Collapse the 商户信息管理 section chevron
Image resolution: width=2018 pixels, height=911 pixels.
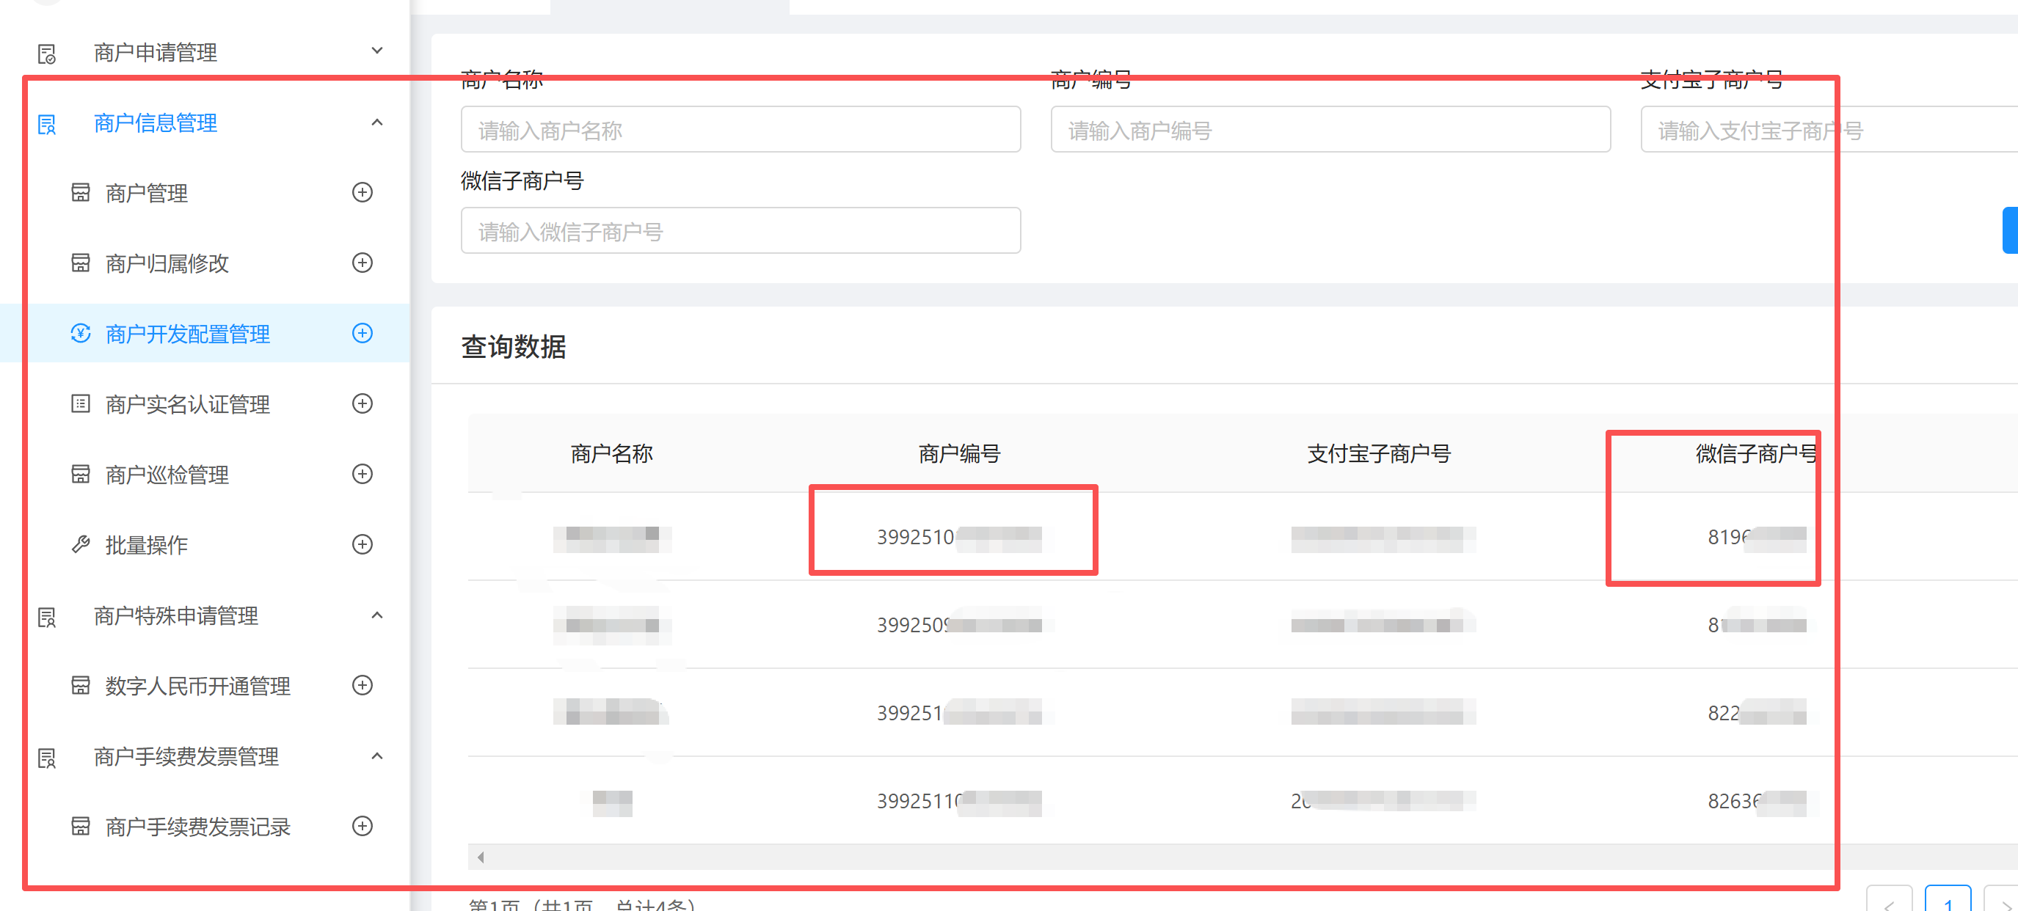(376, 123)
